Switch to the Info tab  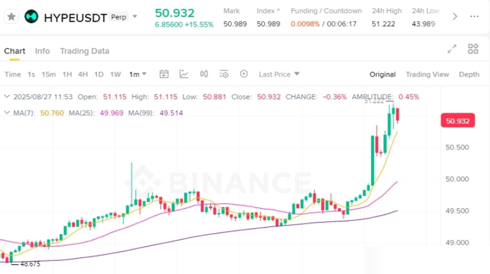tap(42, 51)
